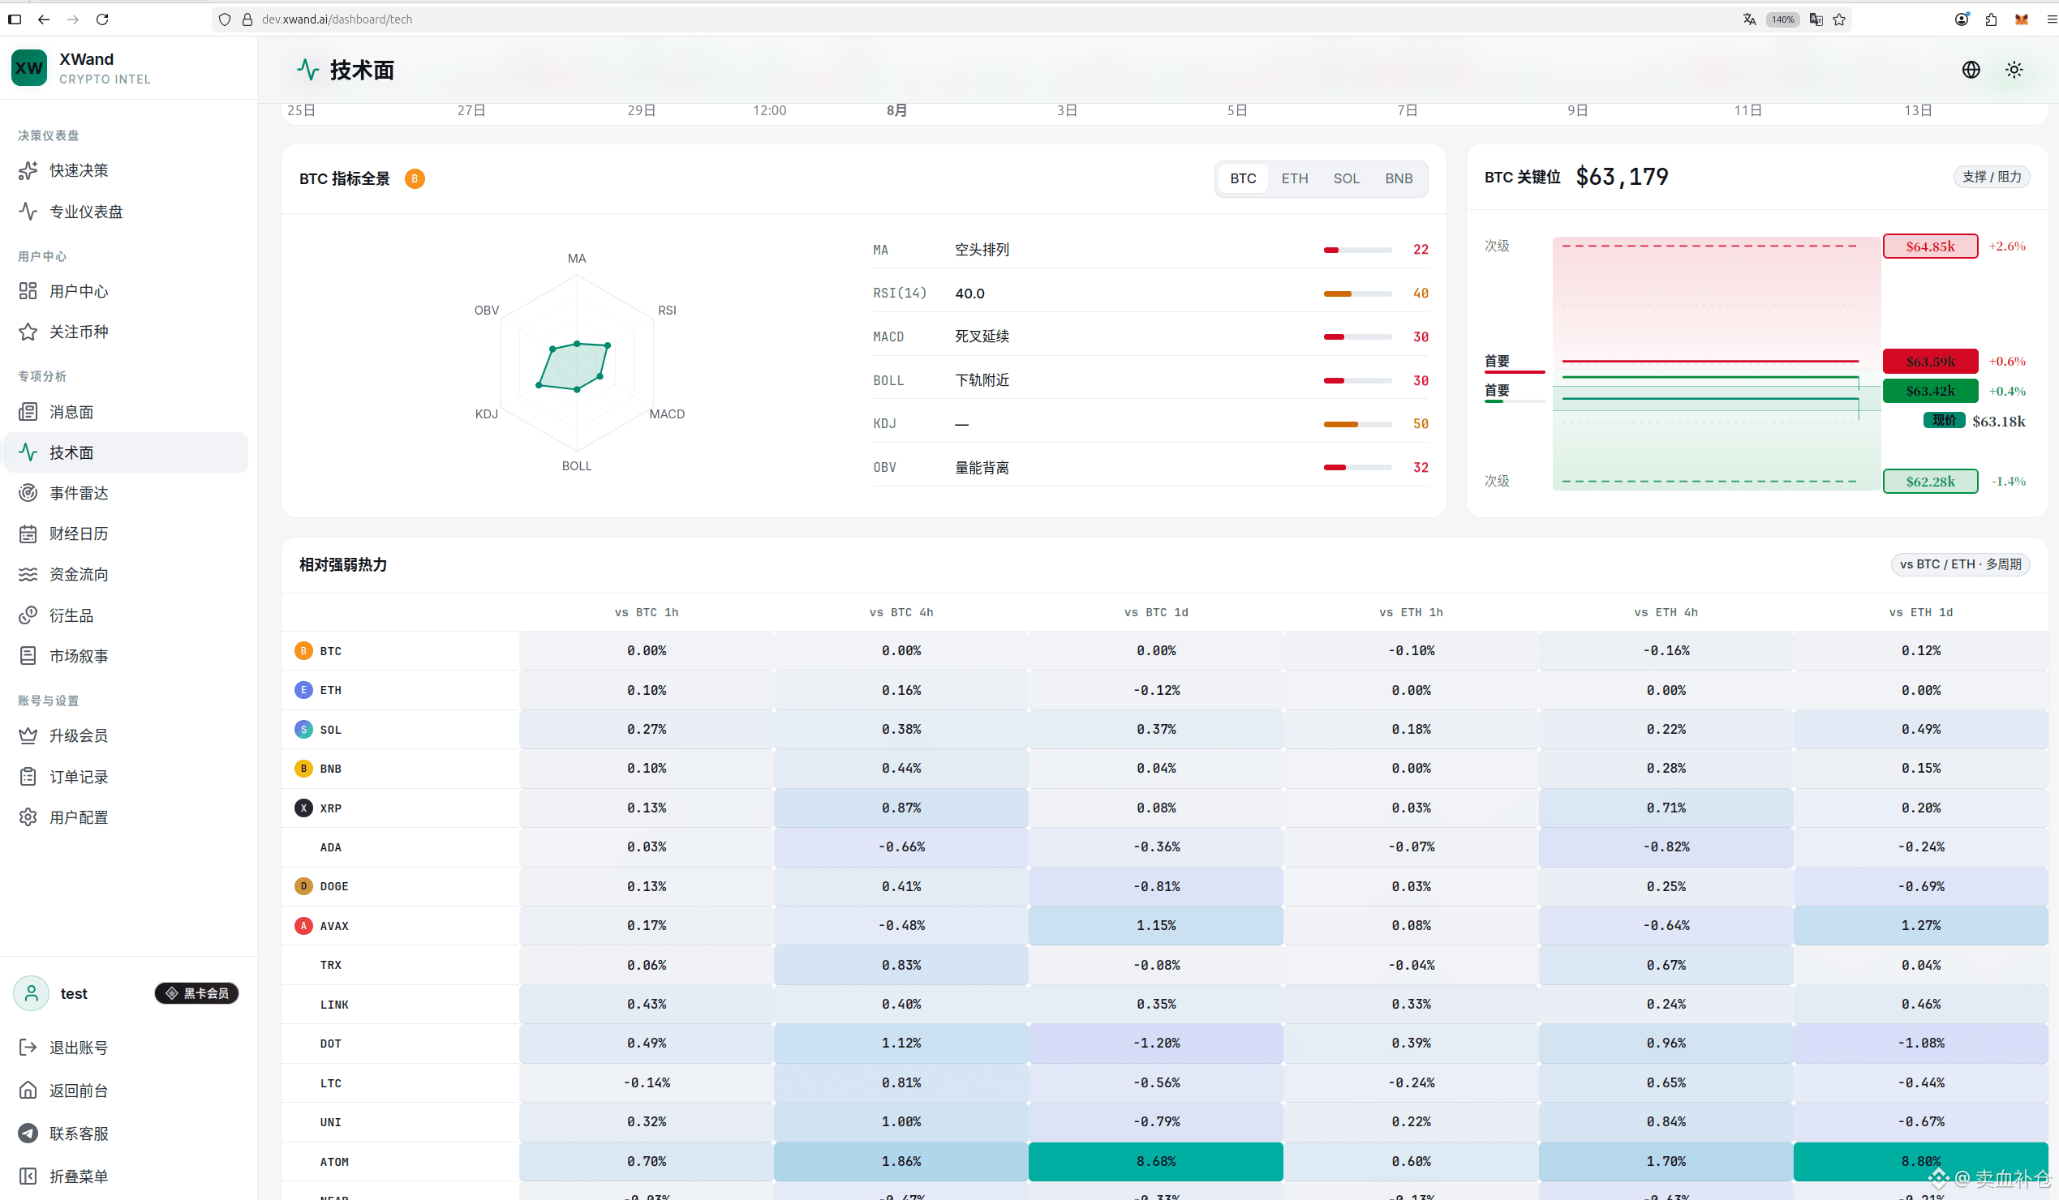This screenshot has height=1200, width=2059.
Task: Click the SOL row label
Action: pos(331,730)
